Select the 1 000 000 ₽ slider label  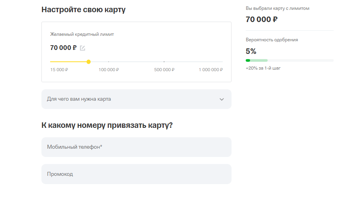click(211, 70)
